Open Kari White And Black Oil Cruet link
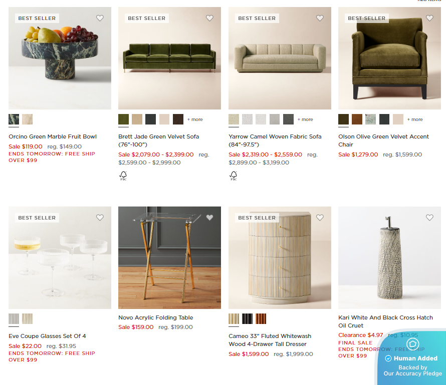The height and width of the screenshot is (385, 446). [385, 321]
